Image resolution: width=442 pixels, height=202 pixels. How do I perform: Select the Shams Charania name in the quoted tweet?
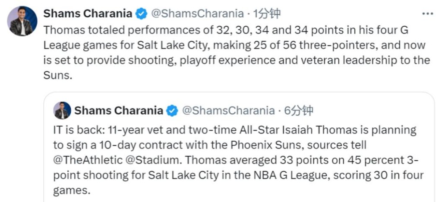coord(119,111)
